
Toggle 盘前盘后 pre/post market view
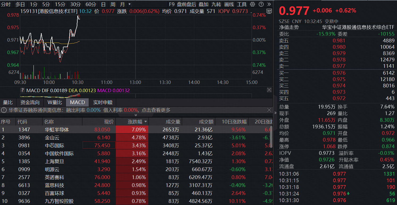click(187, 4)
